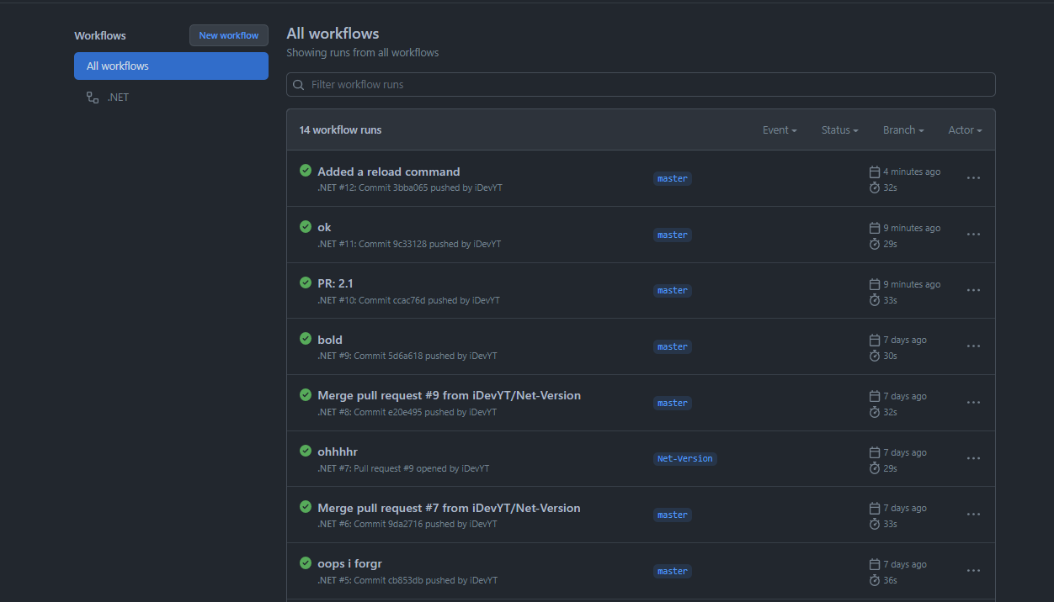Click success check icon for 'Merge pull request #7'
1054x602 pixels.
306,507
